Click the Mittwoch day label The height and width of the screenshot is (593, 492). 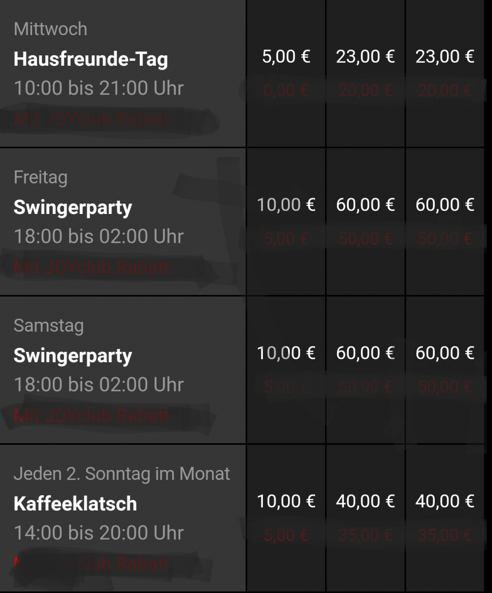50,29
